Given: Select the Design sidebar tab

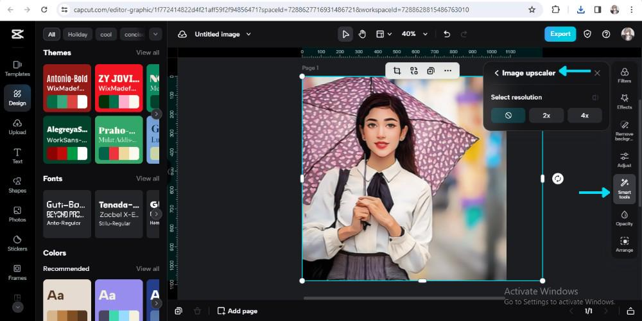Looking at the screenshot, I should point(17,98).
